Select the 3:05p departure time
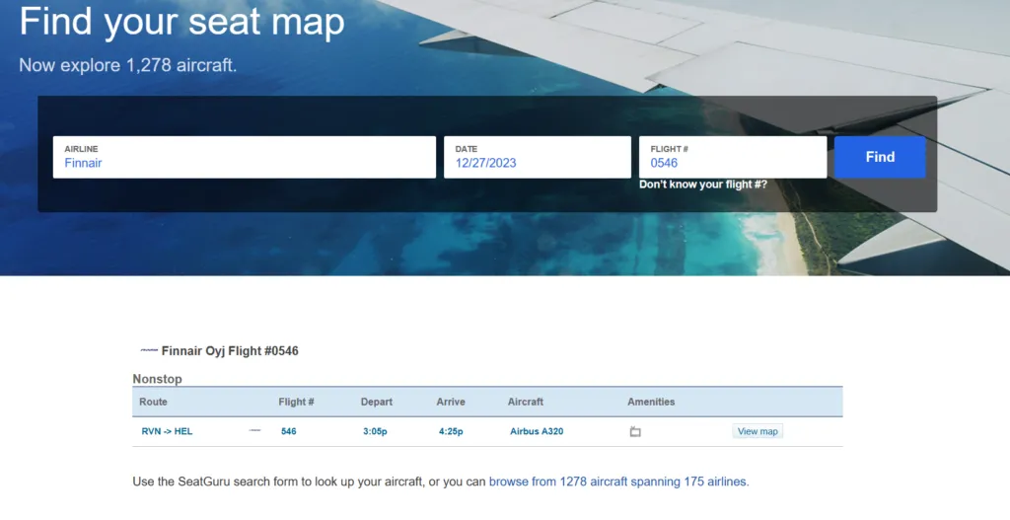This screenshot has height=520, width=1010. pos(375,431)
